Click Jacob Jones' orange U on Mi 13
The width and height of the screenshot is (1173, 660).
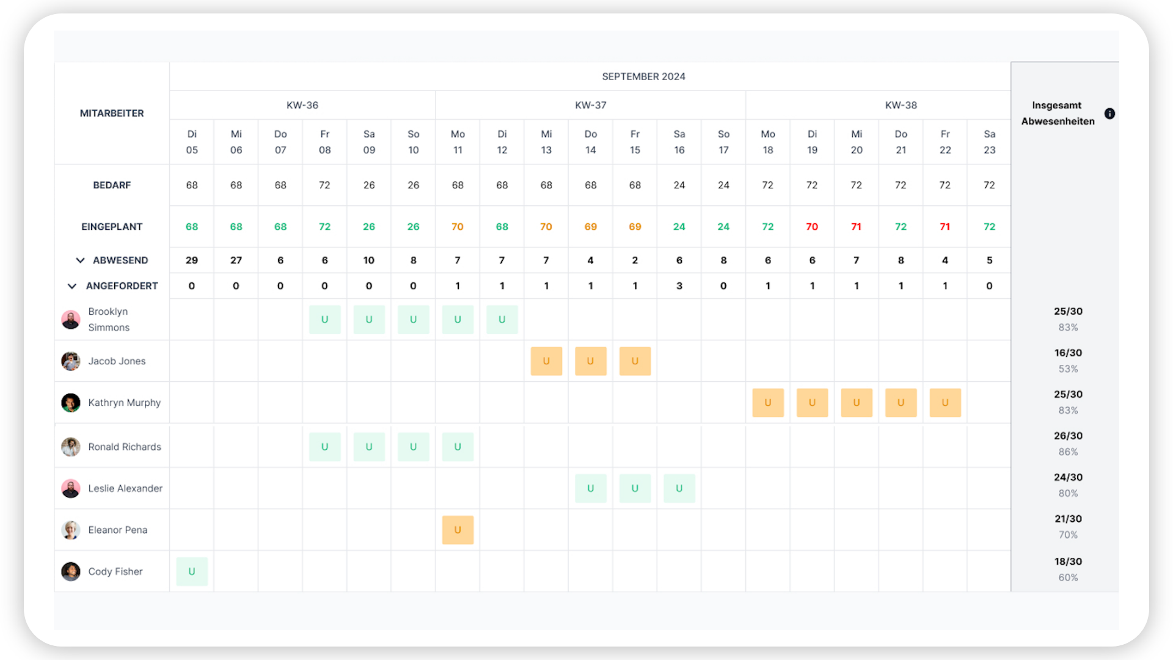[546, 361]
